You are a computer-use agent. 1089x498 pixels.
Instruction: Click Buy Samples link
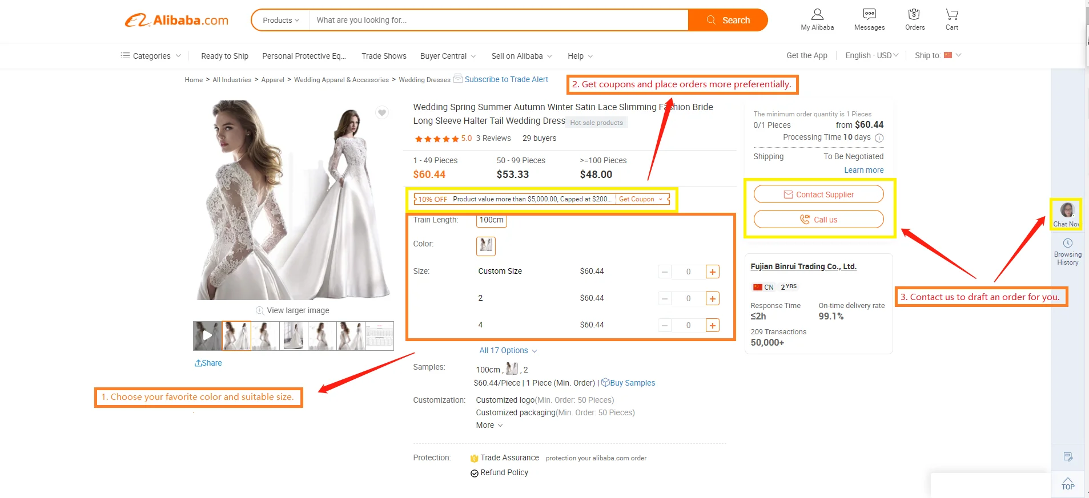click(x=628, y=383)
